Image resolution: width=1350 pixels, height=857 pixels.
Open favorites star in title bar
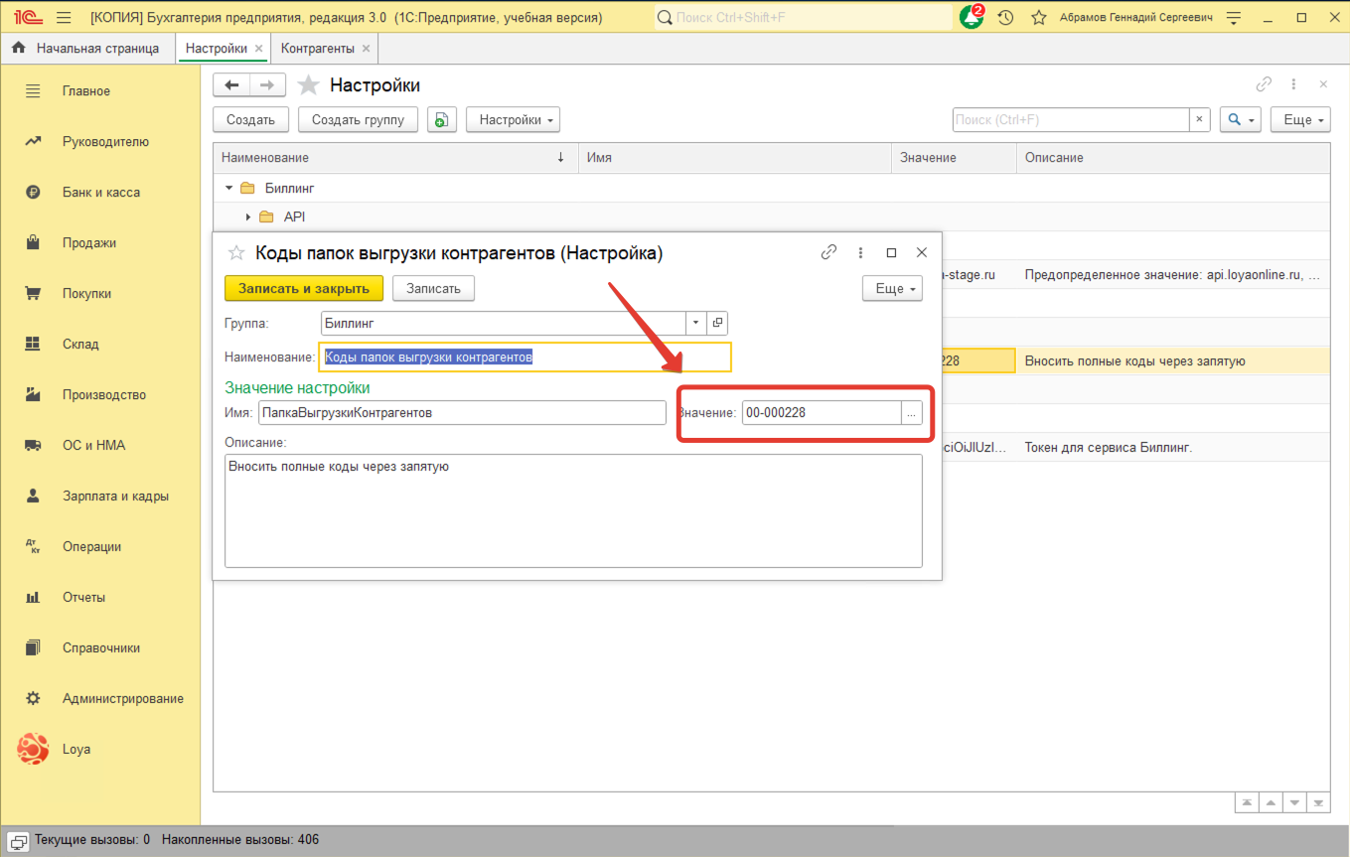click(1039, 18)
